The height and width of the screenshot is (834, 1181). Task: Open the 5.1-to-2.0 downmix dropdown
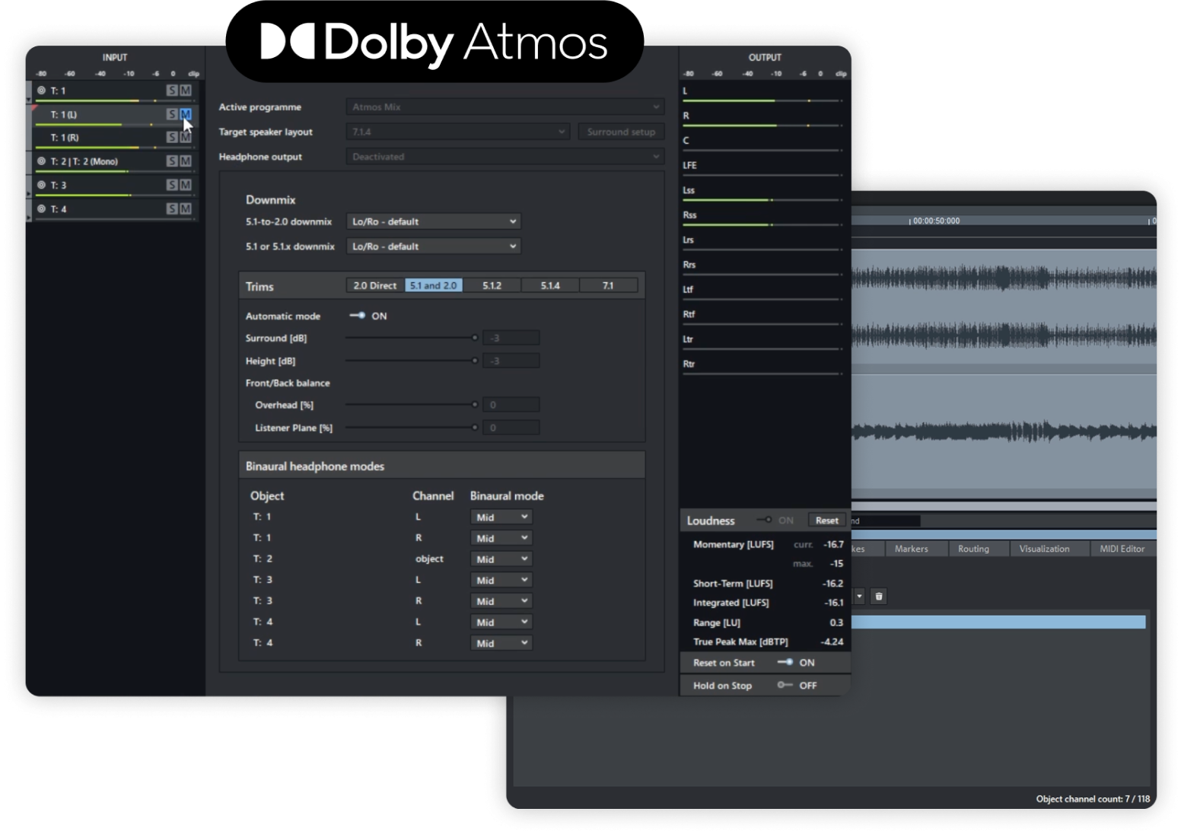434,221
